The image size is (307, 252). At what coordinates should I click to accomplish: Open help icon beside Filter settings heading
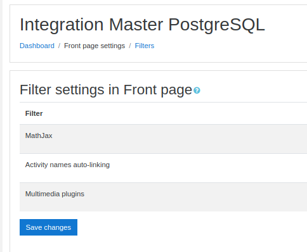(197, 91)
